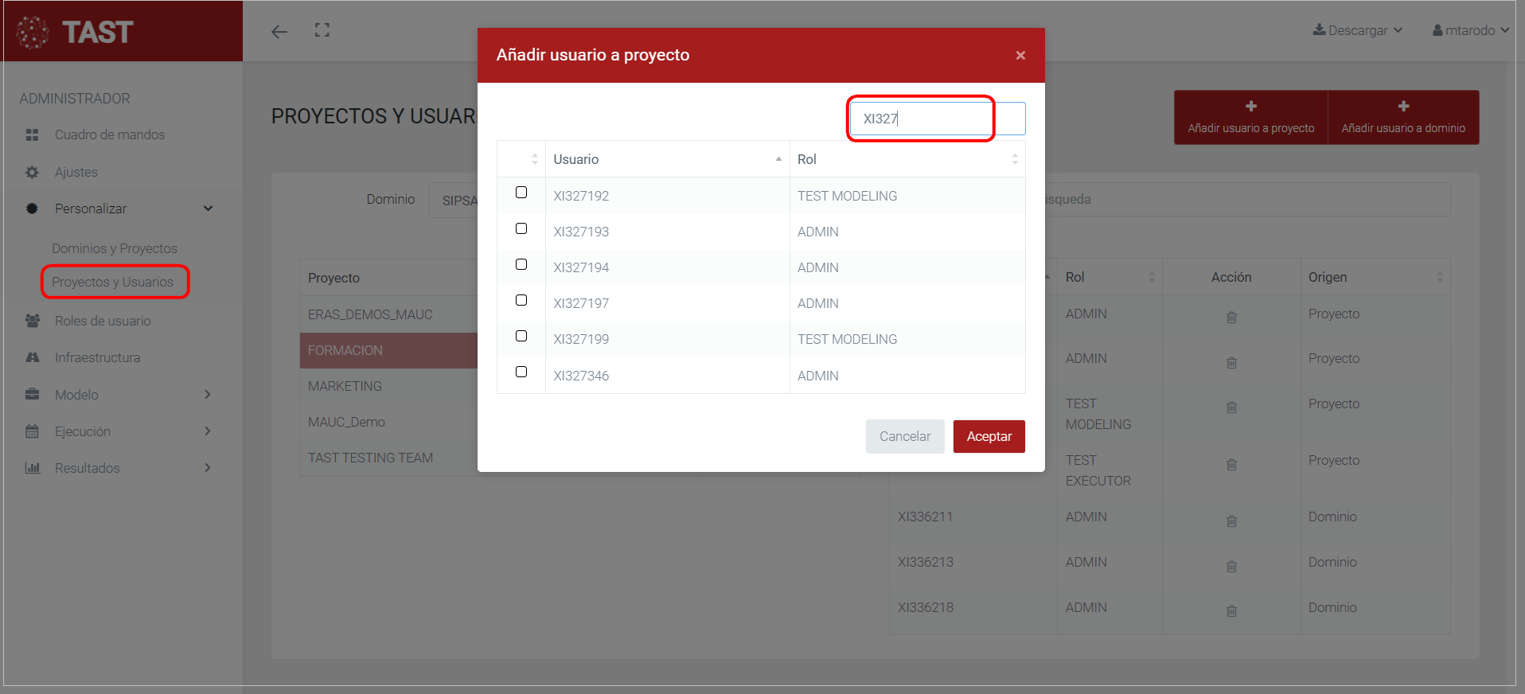Click the TAST logo icon
1525x694 pixels.
[x=33, y=32]
